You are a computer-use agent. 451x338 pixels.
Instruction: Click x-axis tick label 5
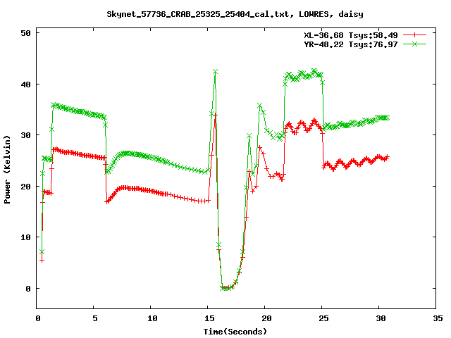95,318
